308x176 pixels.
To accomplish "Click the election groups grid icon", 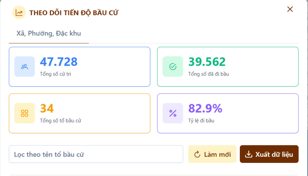I will [x=25, y=113].
